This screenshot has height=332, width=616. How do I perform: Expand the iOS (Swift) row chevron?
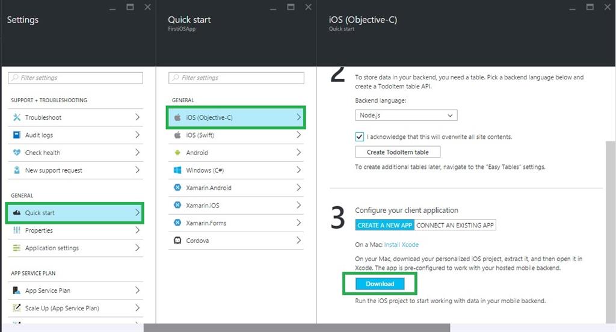point(298,135)
